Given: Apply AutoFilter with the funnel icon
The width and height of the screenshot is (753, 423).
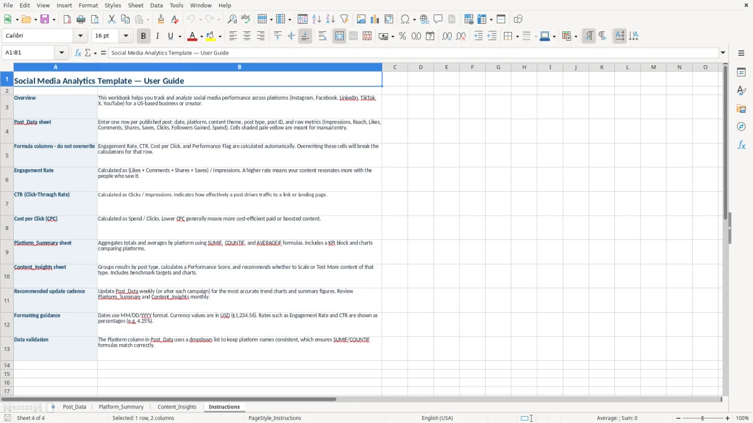Looking at the screenshot, I should (x=344, y=19).
